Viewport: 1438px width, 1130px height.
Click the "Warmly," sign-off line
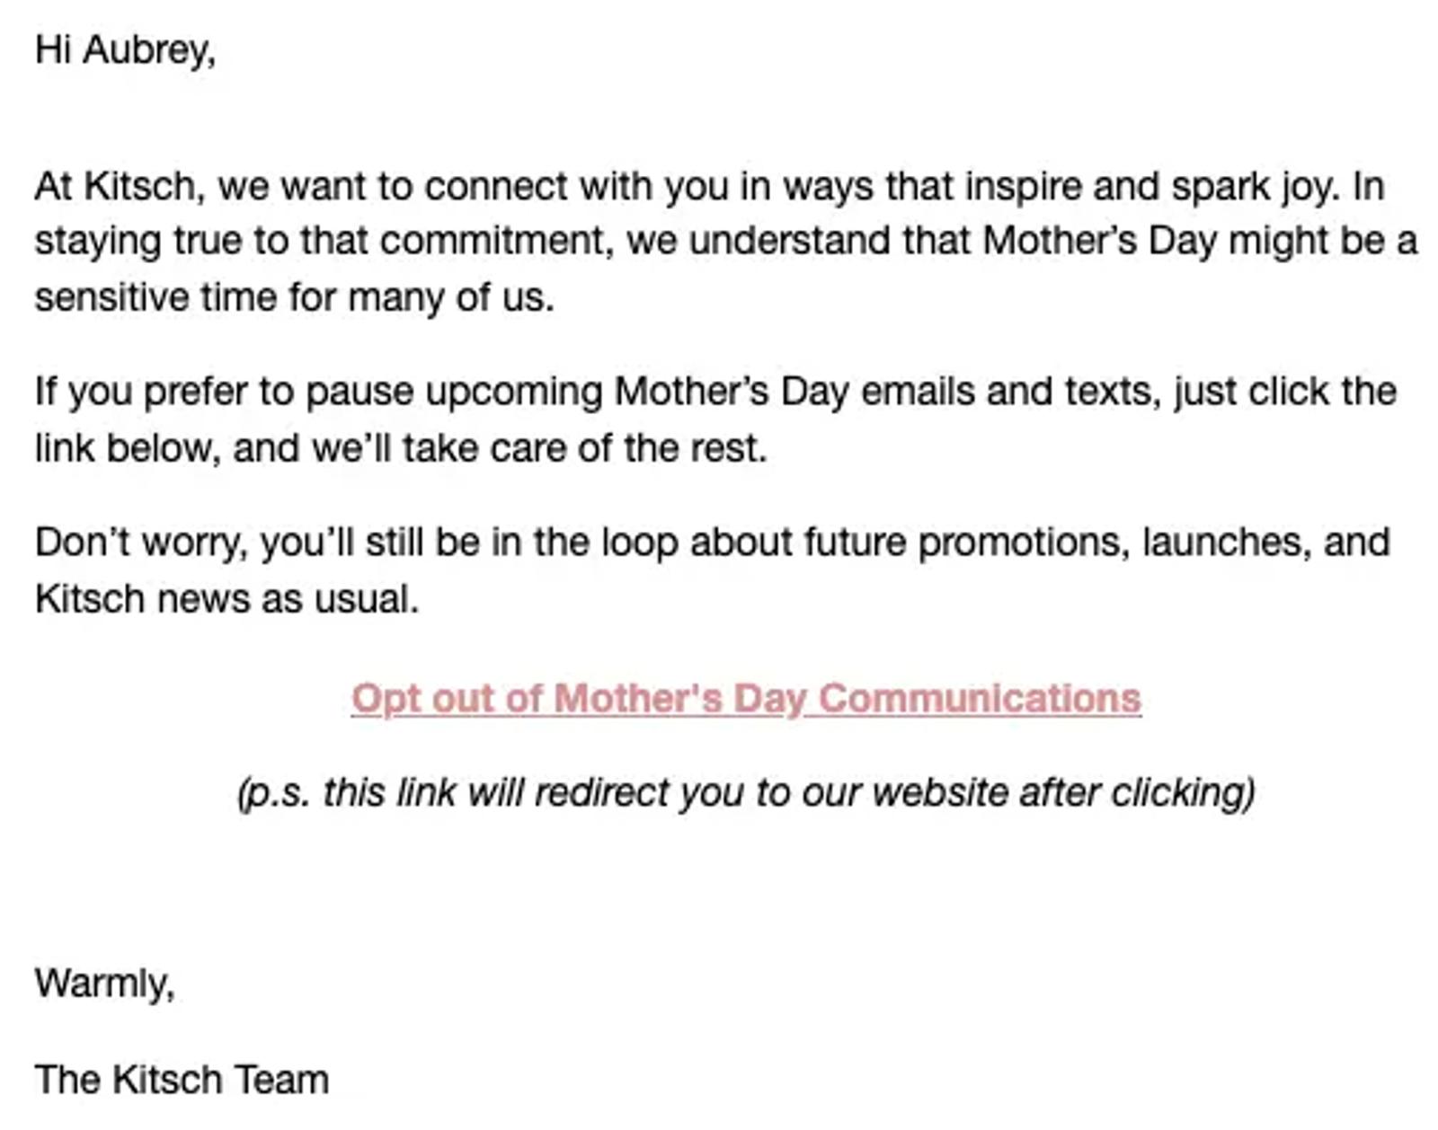(105, 984)
